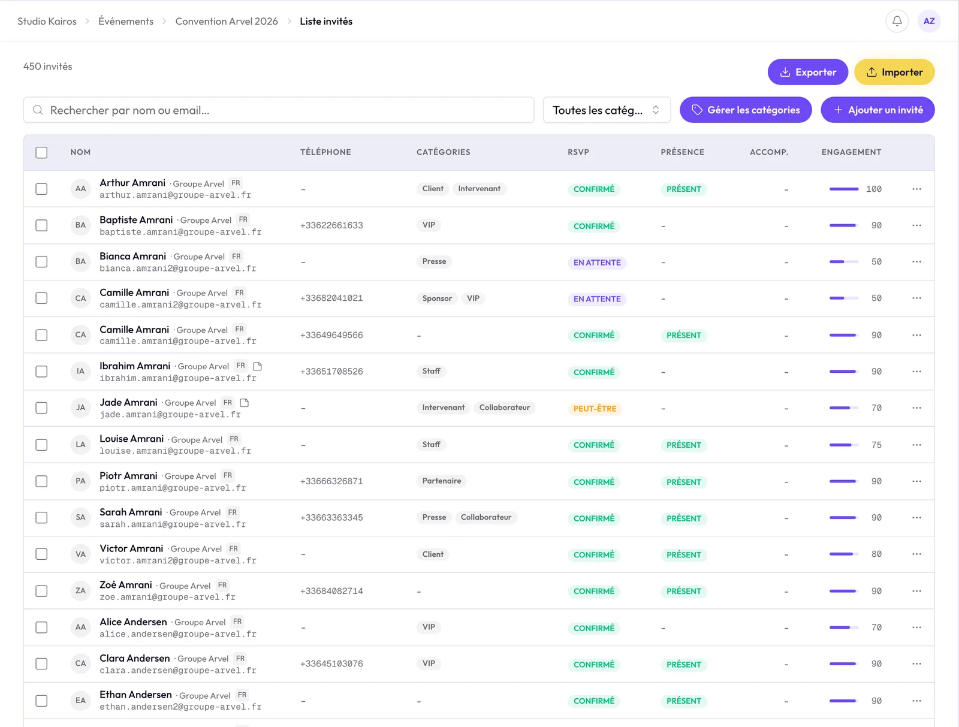
Task: Open row actions for Piotr Amrani
Action: (916, 481)
